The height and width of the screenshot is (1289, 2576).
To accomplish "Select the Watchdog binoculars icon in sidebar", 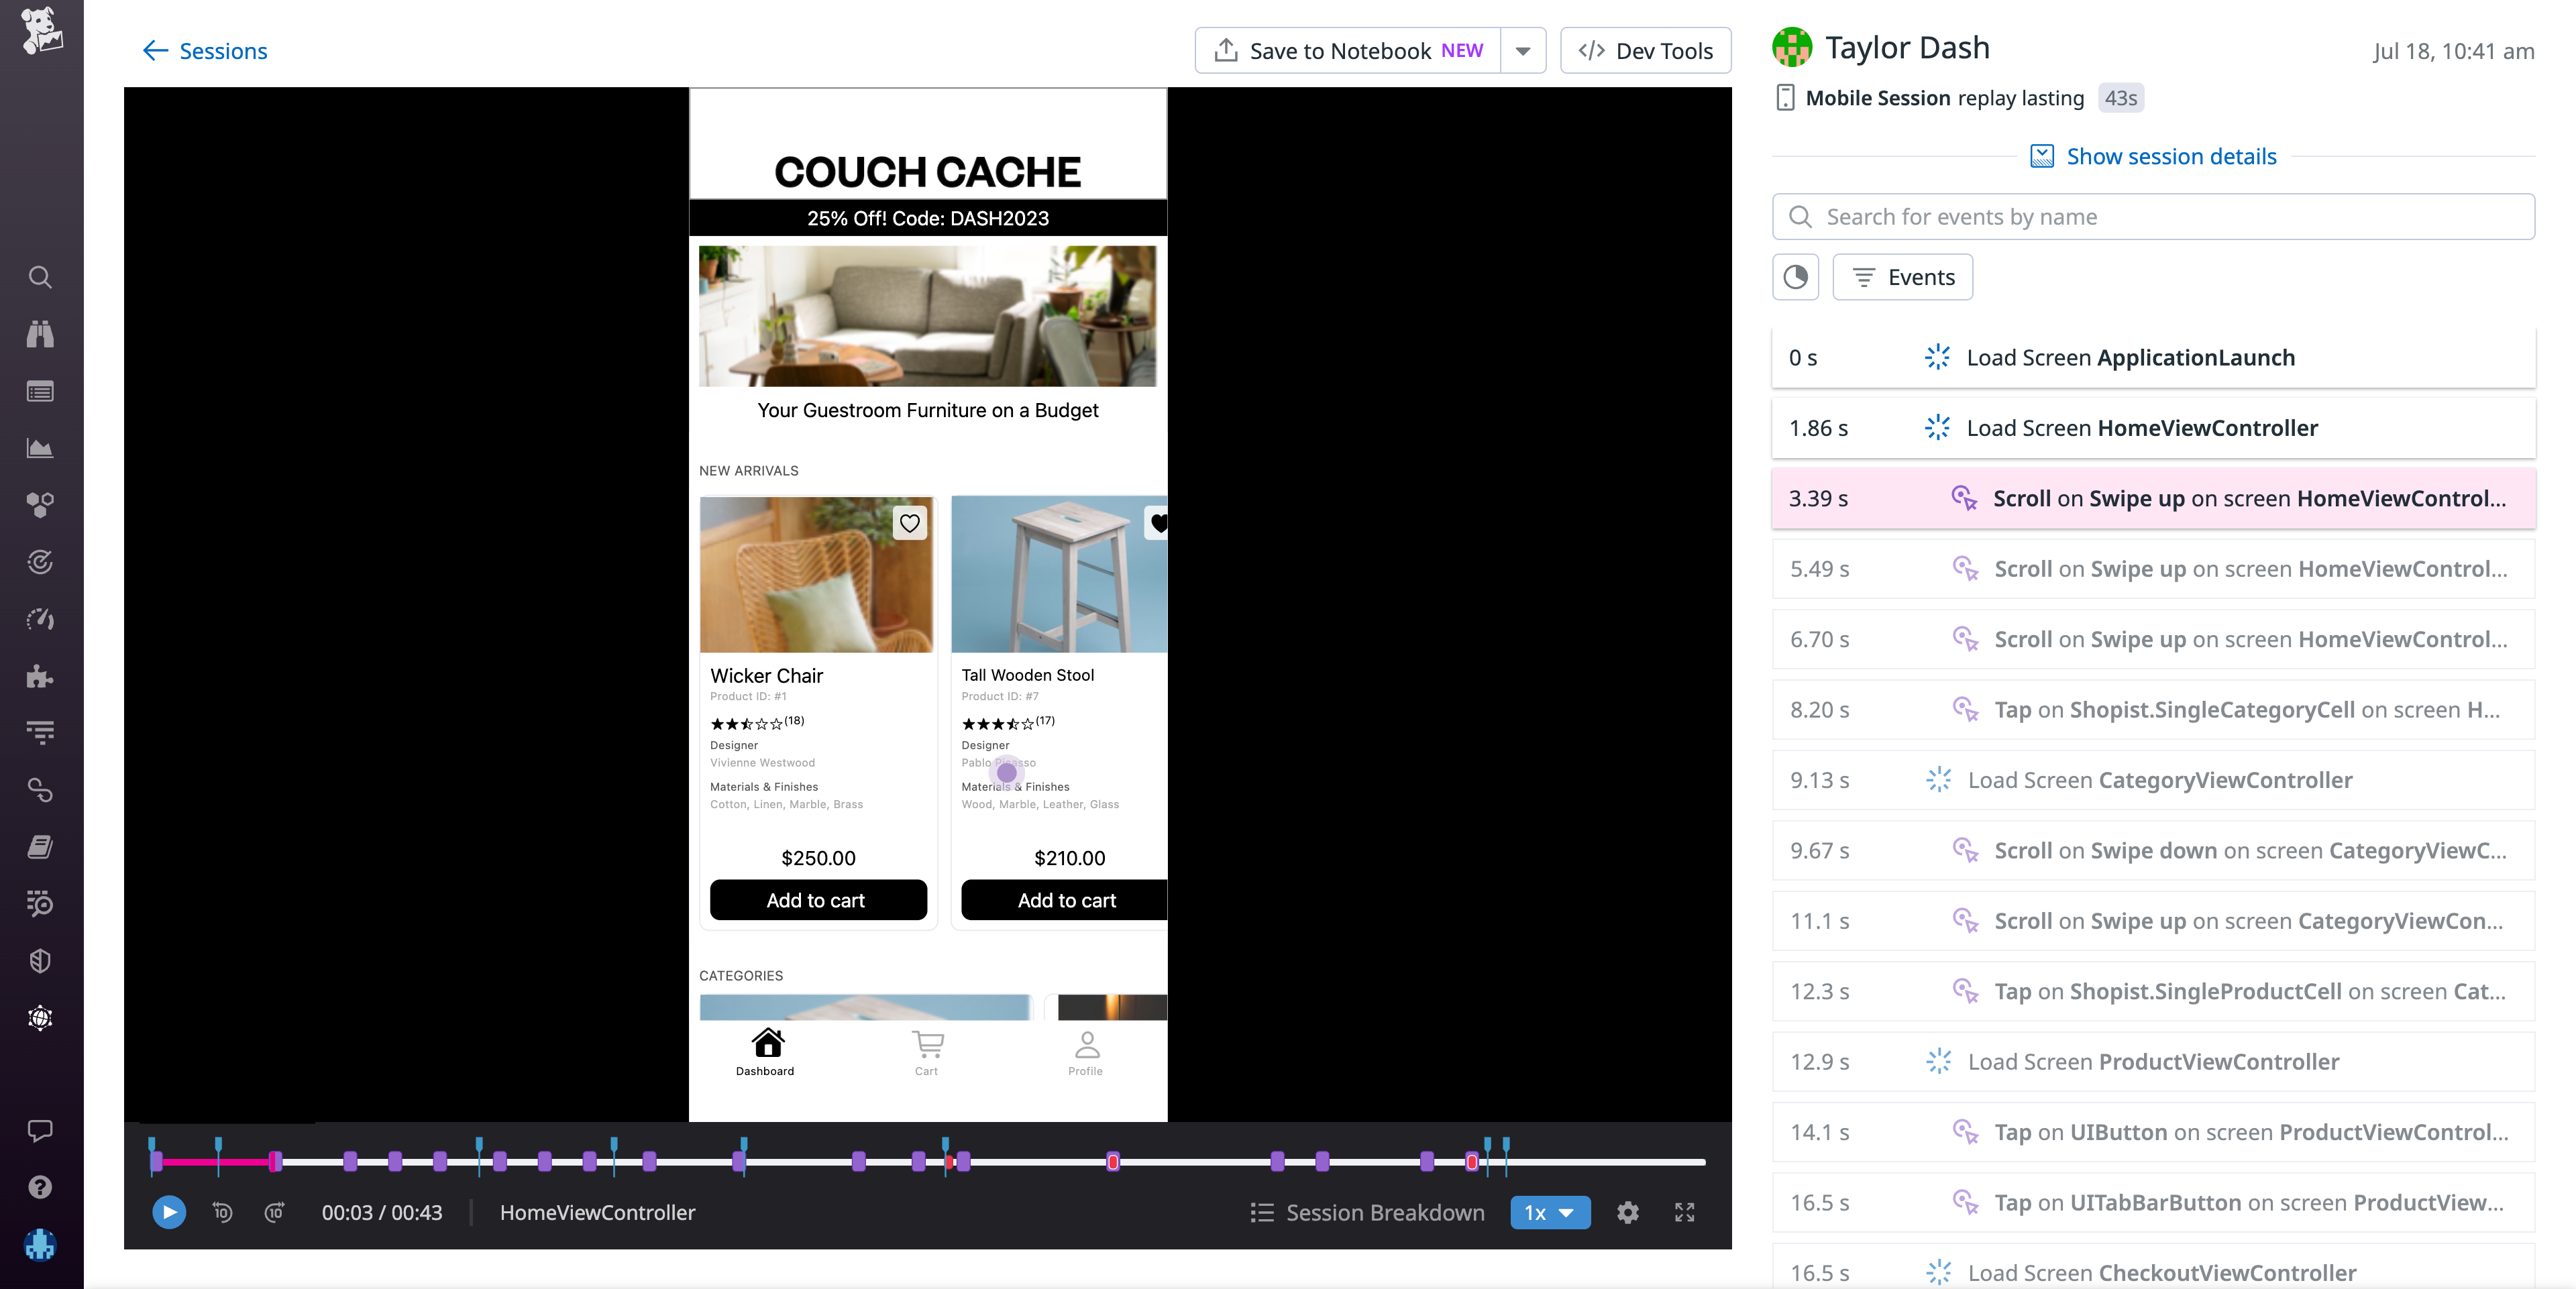I will (40, 334).
